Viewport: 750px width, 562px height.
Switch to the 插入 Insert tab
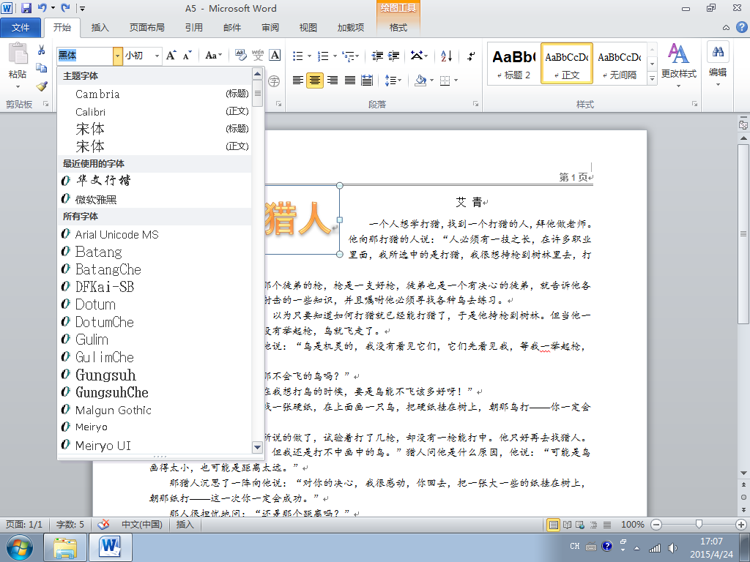[100, 28]
